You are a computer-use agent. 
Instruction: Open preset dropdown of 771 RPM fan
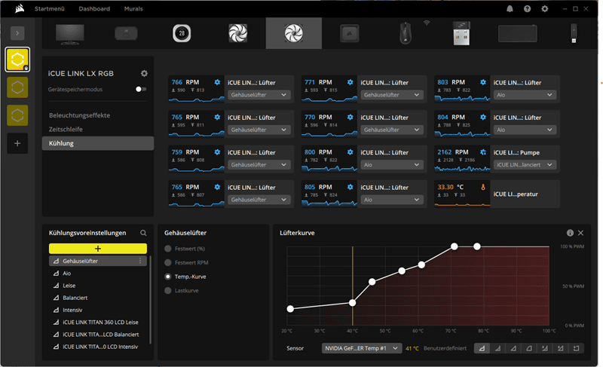pyautogui.click(x=392, y=95)
